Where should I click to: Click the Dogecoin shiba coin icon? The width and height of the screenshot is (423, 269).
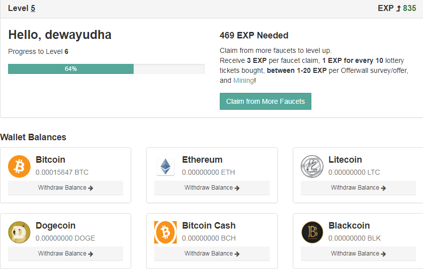[19, 233]
